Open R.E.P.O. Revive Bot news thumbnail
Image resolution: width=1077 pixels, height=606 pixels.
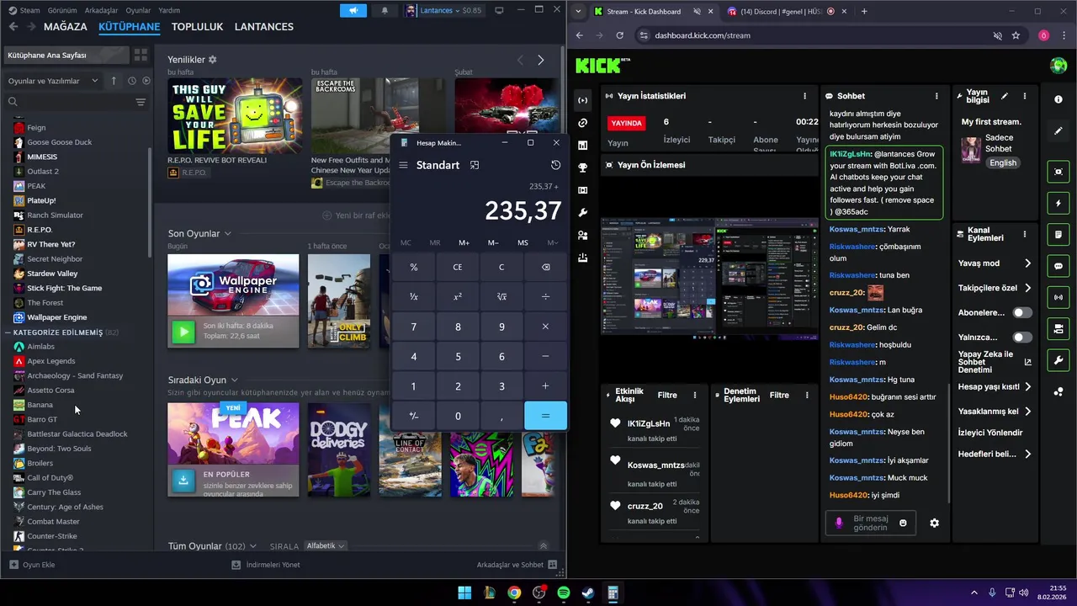click(234, 115)
